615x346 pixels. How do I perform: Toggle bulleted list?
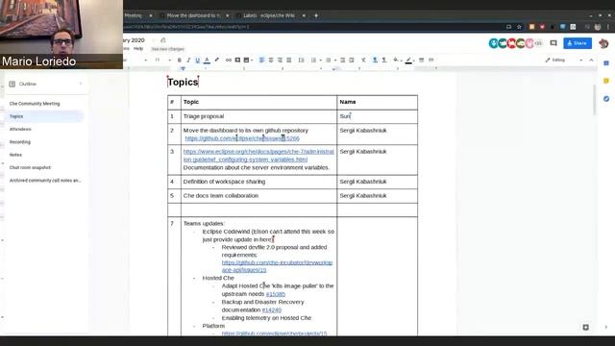(x=329, y=60)
